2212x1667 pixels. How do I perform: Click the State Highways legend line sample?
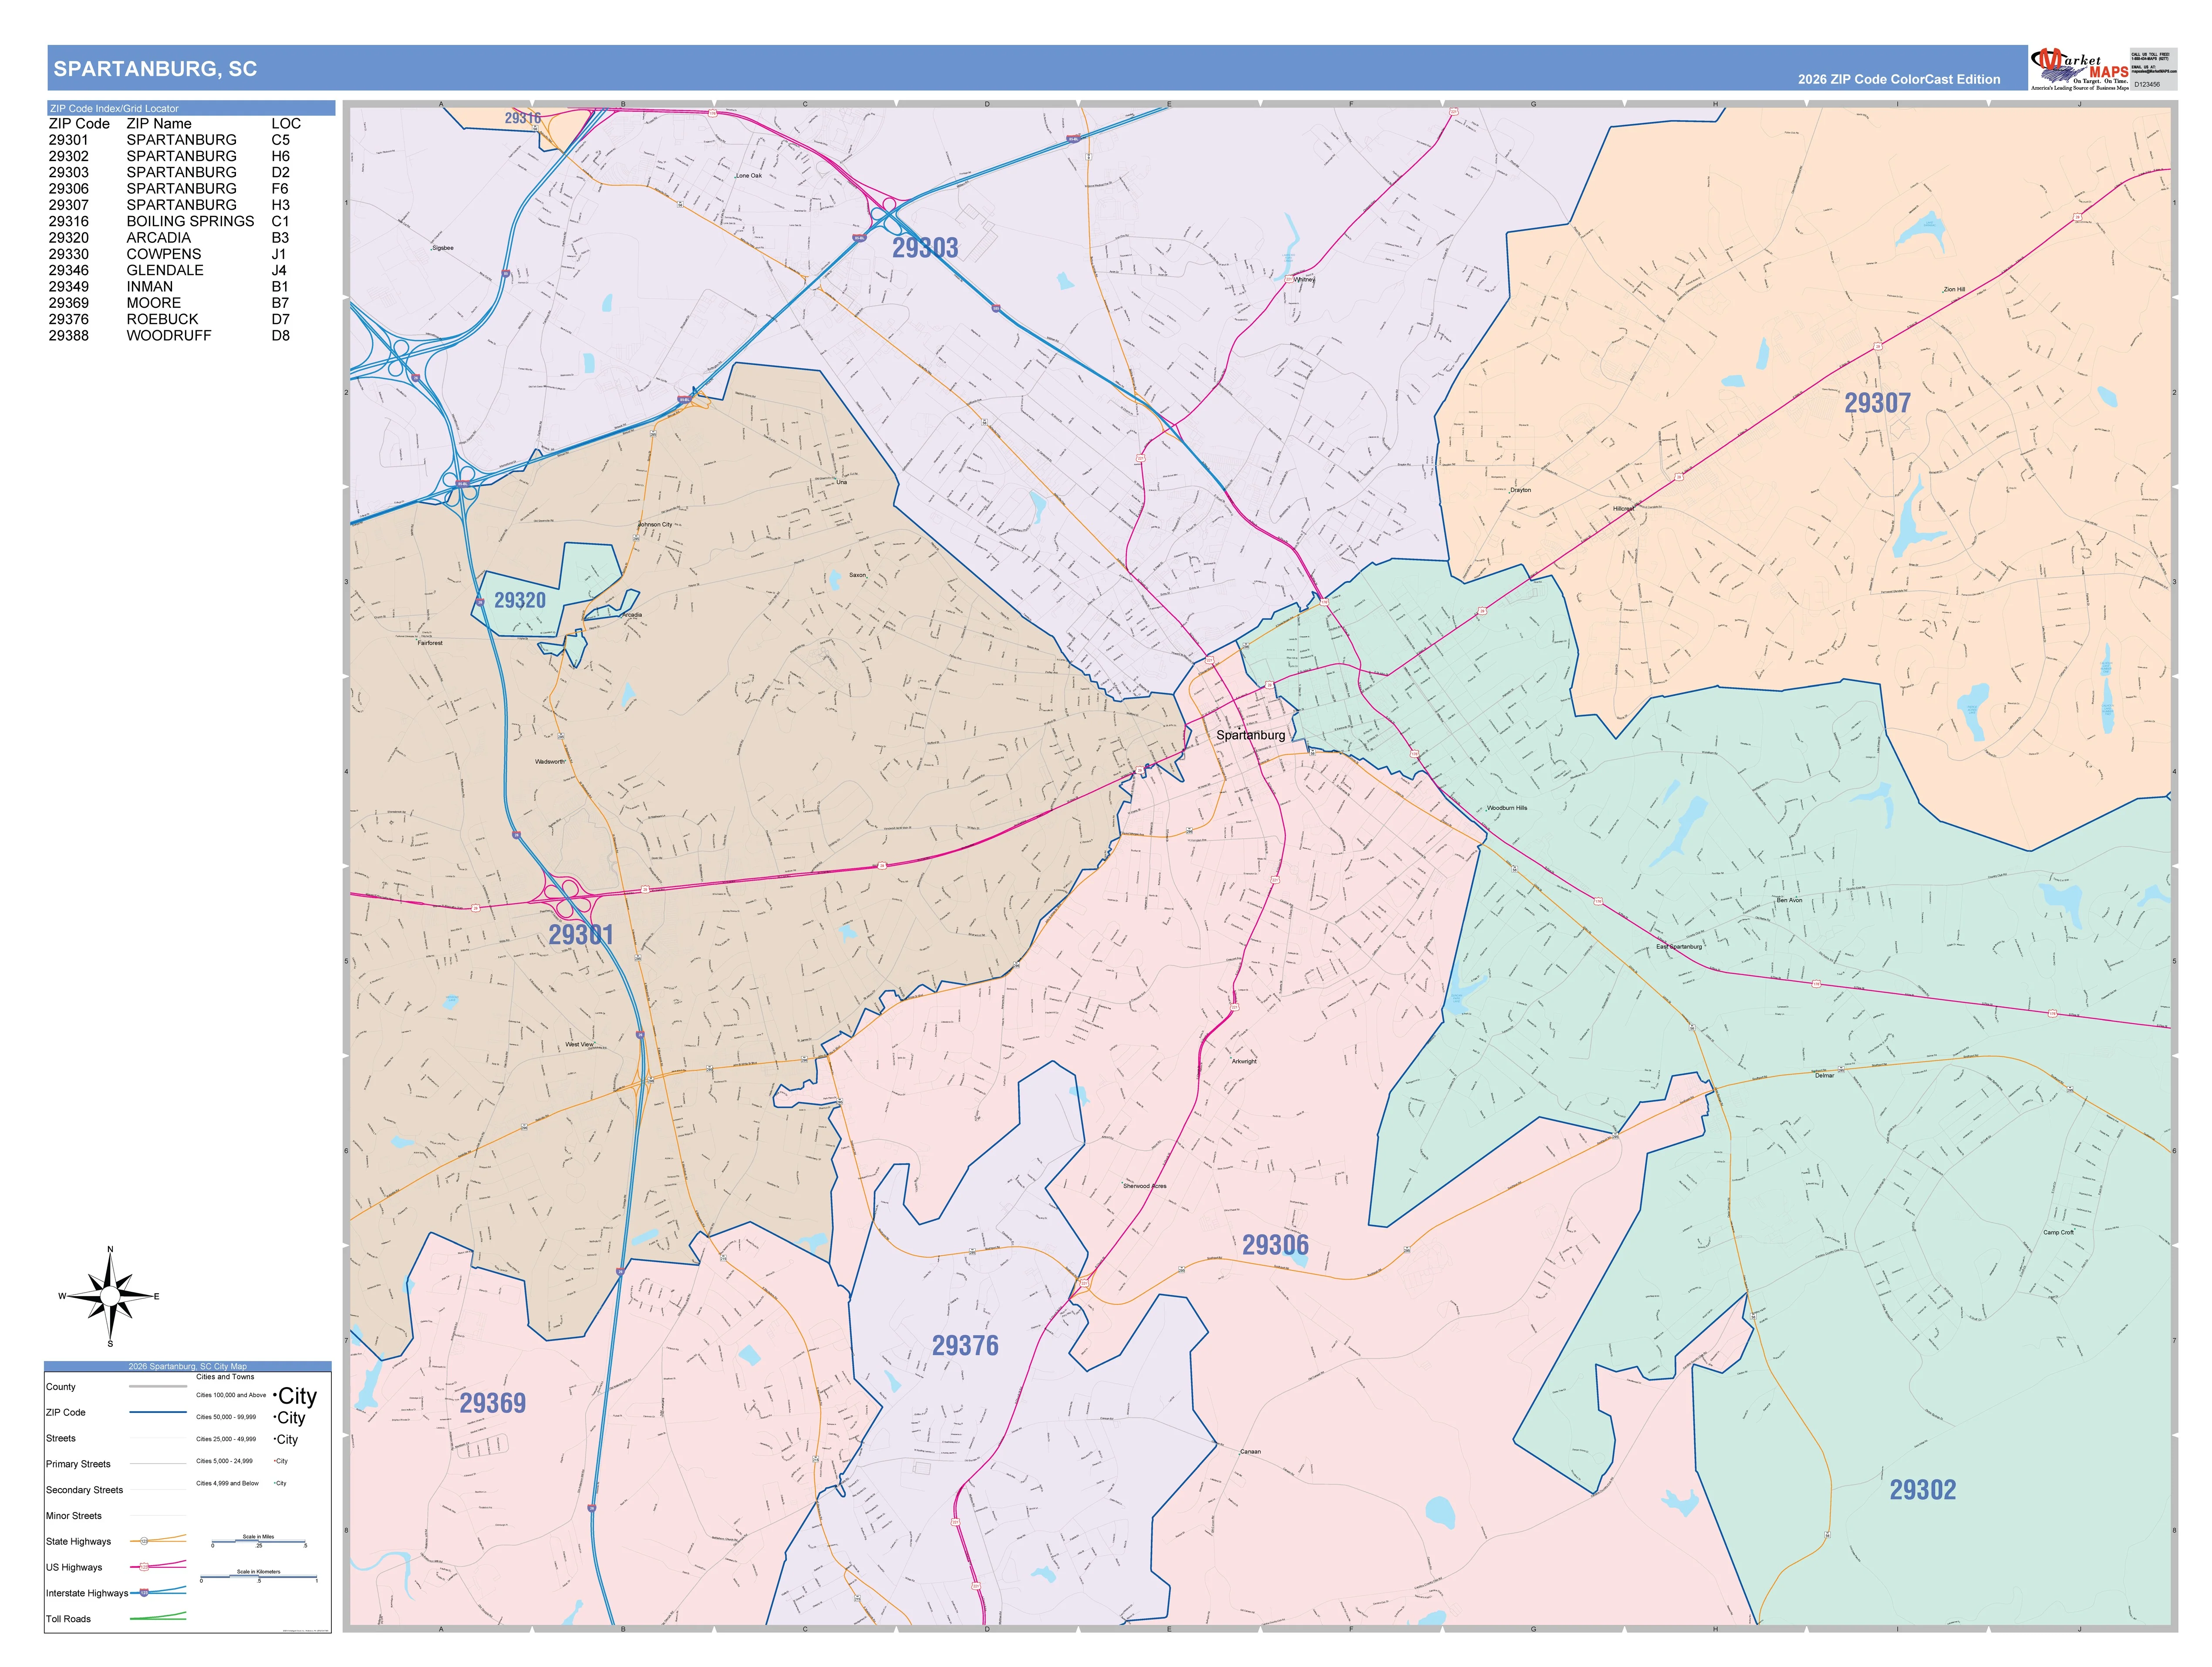(158, 1540)
